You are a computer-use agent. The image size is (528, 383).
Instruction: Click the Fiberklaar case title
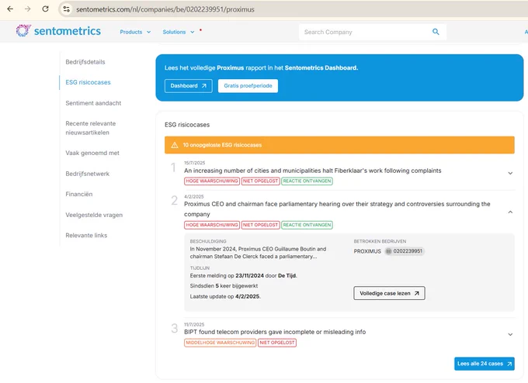pyautogui.click(x=312, y=171)
